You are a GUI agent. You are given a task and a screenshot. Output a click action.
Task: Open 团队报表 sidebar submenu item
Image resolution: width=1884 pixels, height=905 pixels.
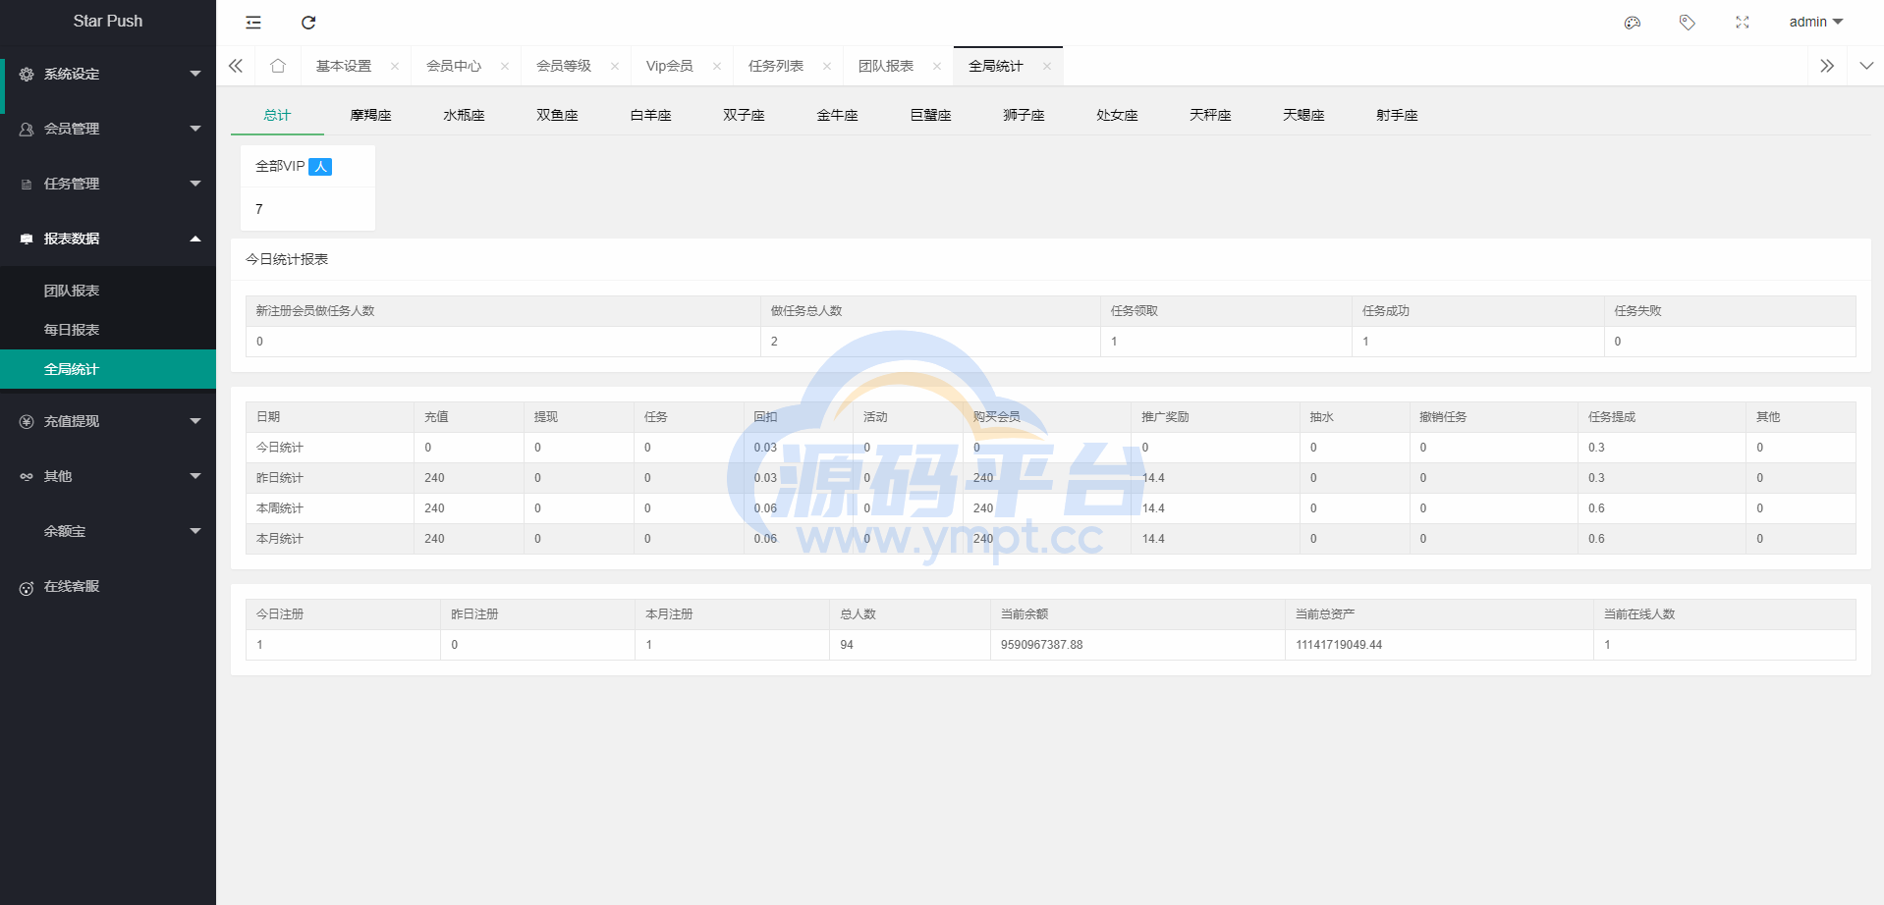[108, 291]
